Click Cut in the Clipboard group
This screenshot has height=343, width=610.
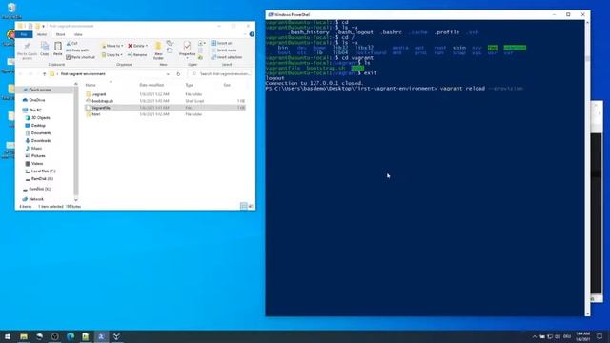72,43
